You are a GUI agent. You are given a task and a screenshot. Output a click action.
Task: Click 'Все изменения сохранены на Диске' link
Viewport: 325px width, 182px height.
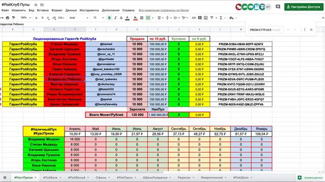click(164, 10)
